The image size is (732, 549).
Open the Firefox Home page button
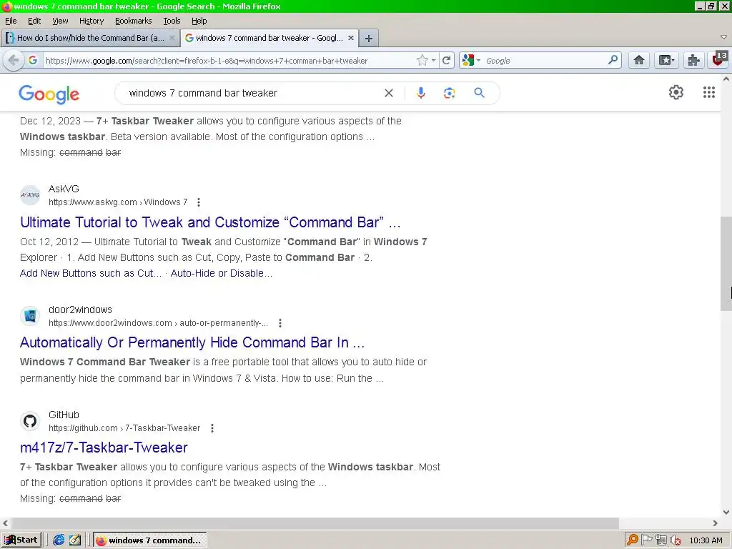[x=638, y=60]
